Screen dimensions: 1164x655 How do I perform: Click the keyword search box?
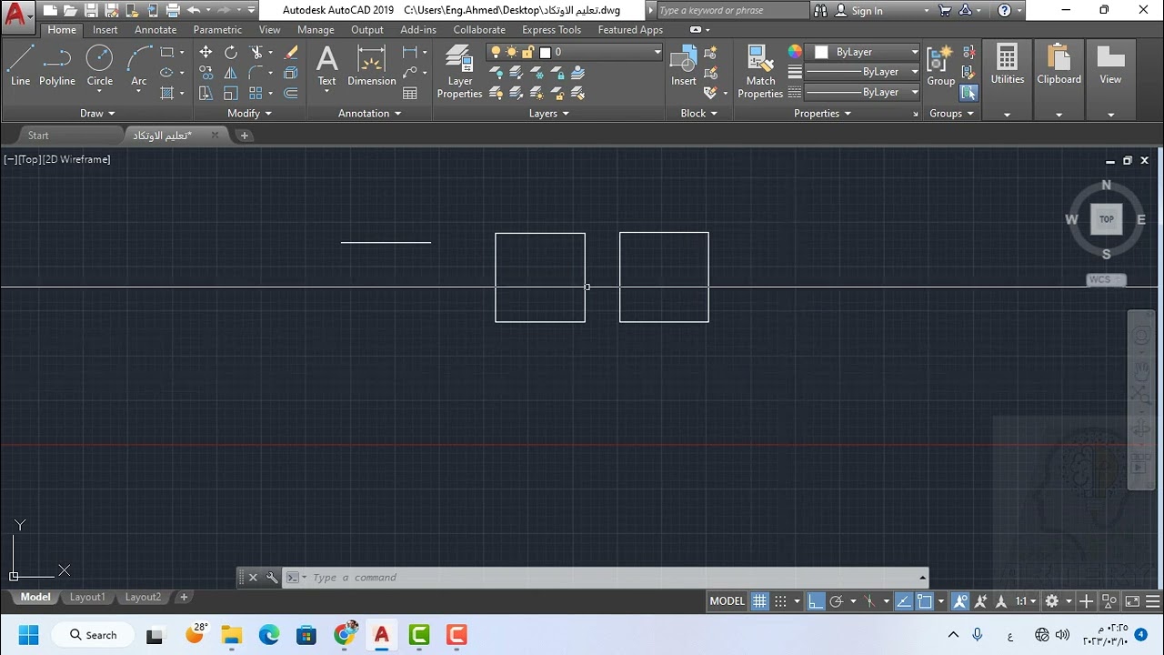tap(731, 11)
